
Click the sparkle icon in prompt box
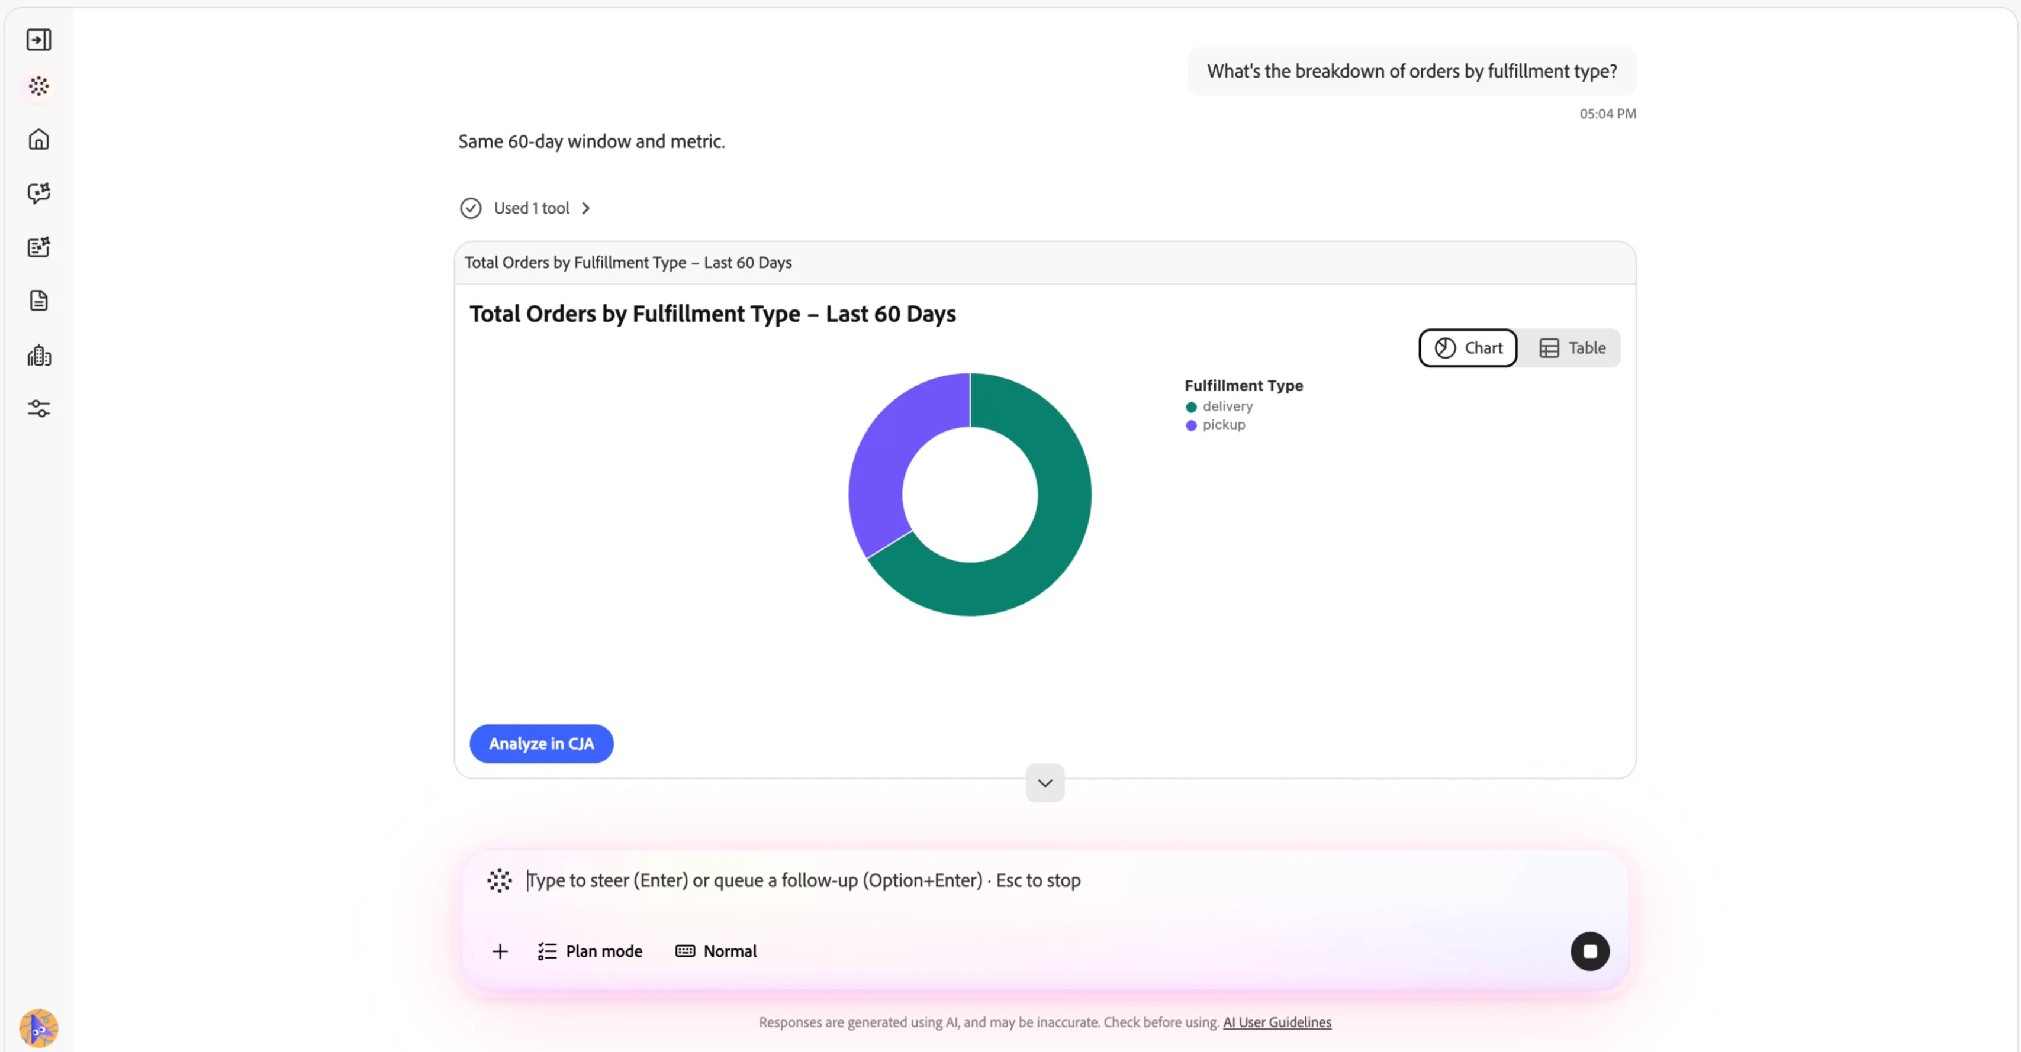click(x=499, y=880)
